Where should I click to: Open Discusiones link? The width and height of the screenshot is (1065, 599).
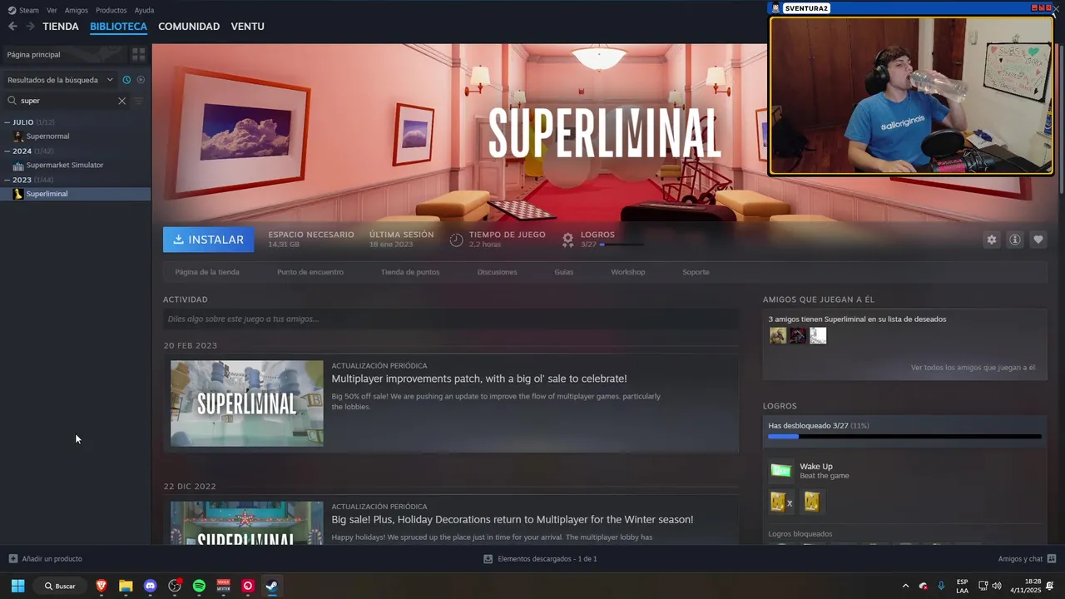(x=498, y=272)
